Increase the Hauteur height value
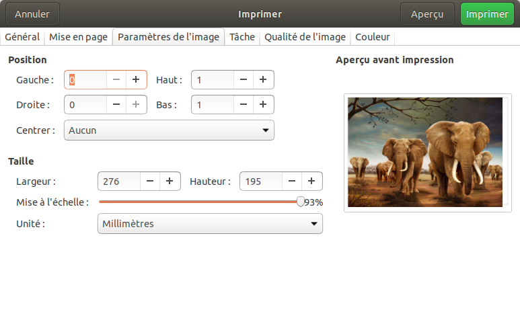 tap(311, 181)
